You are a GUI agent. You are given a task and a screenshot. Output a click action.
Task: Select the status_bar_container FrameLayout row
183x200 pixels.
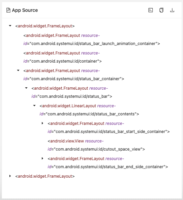(x=74, y=75)
